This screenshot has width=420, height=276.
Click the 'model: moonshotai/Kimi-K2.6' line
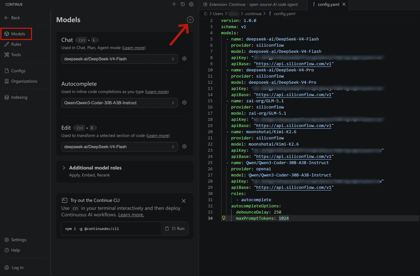click(x=265, y=144)
